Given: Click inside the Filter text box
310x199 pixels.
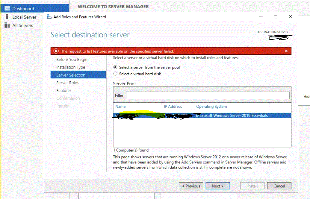Looking at the screenshot, I should 208,95.
